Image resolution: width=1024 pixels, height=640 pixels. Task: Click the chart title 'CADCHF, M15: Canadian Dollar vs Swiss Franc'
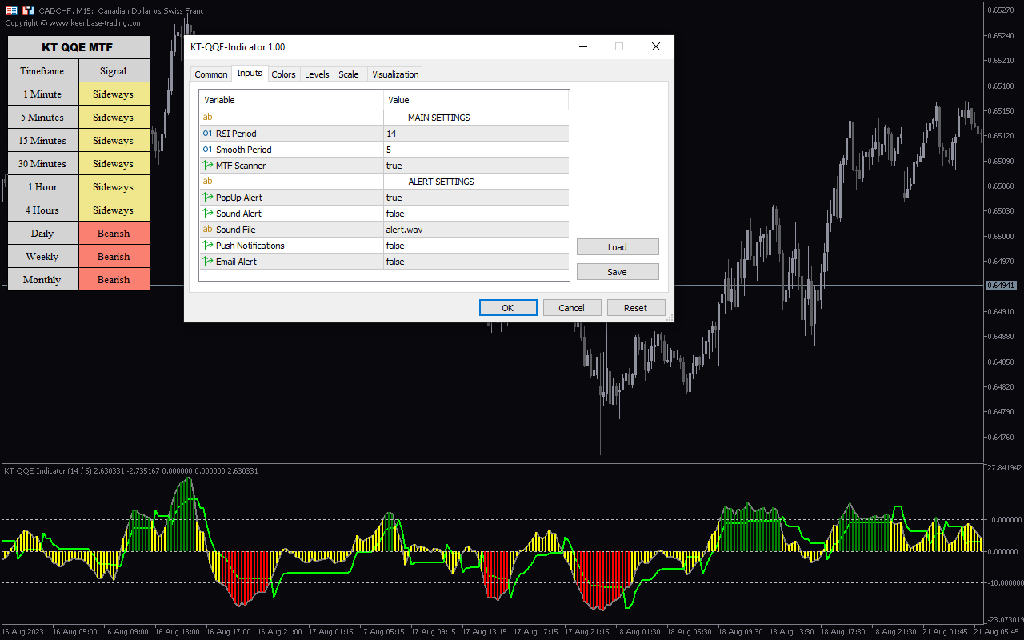(x=122, y=10)
